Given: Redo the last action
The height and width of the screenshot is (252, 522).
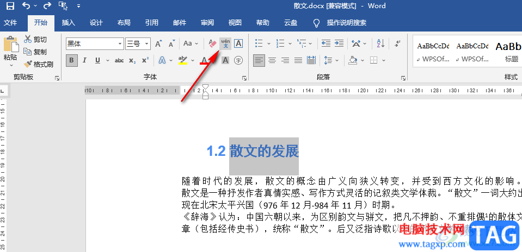Looking at the screenshot, I should pyautogui.click(x=47, y=5).
